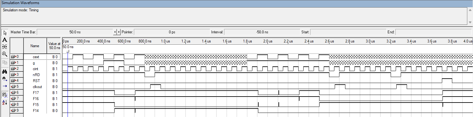
Task: Click the output pin icon of row 5
Action: coord(13,86)
